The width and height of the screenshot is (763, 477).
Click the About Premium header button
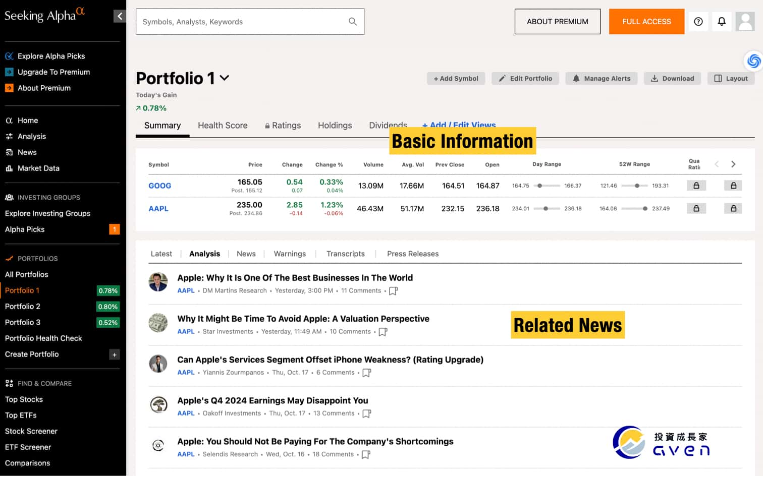pyautogui.click(x=558, y=22)
